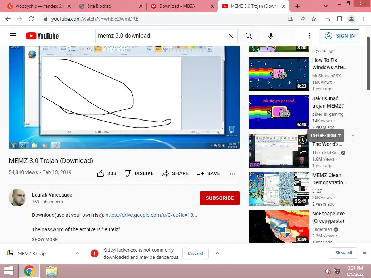This screenshot has height=278, width=371.
Task: Save the video to a playlist
Action: 208,173
